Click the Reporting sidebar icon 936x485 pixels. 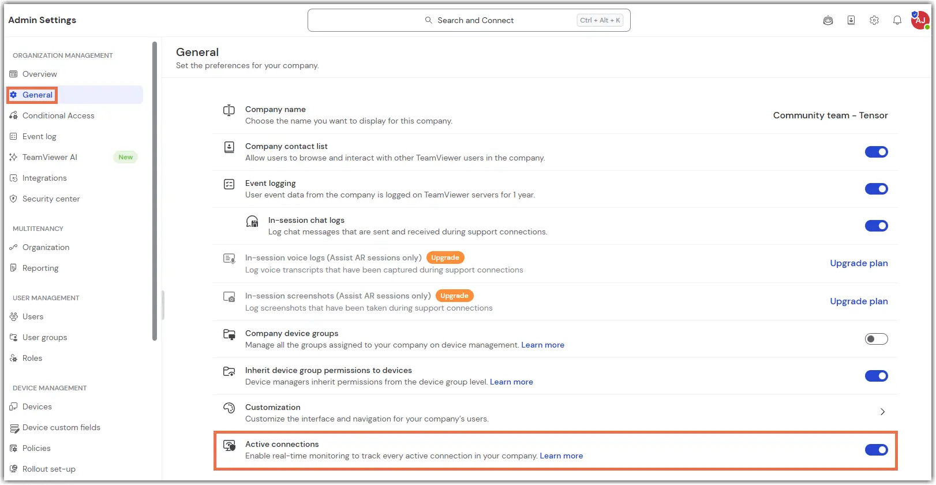[x=13, y=268]
